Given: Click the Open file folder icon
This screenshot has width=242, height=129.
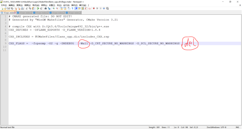Looking at the screenshot, I should tap(5, 8).
